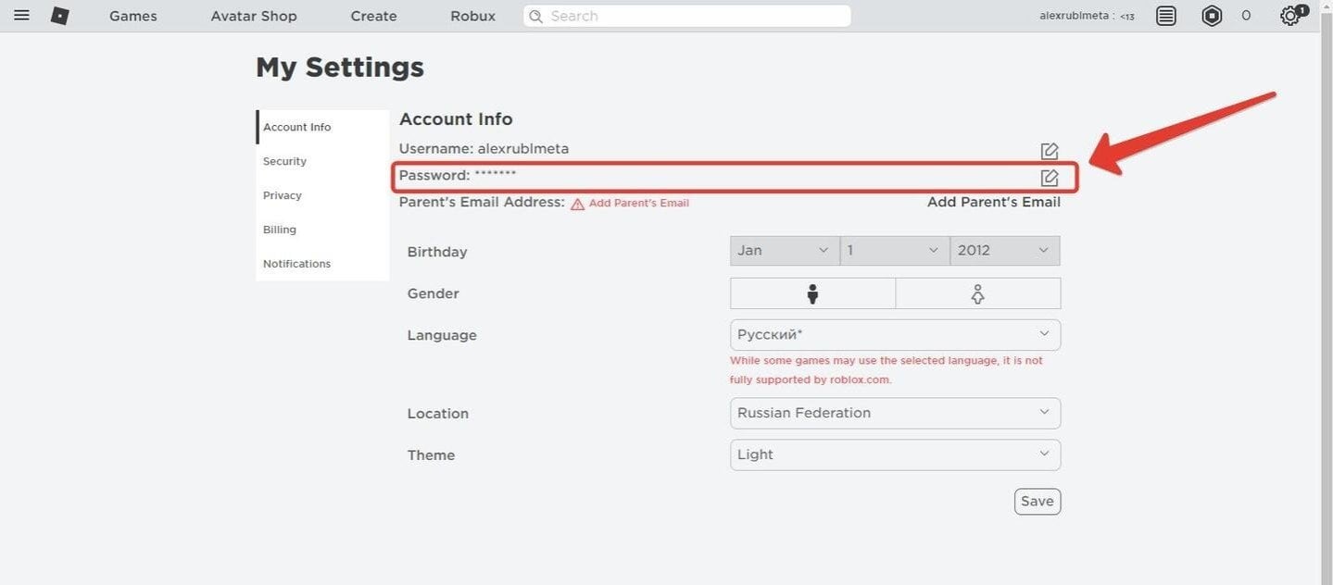Edit username with the pencil icon
The height and width of the screenshot is (585, 1333).
coord(1049,151)
